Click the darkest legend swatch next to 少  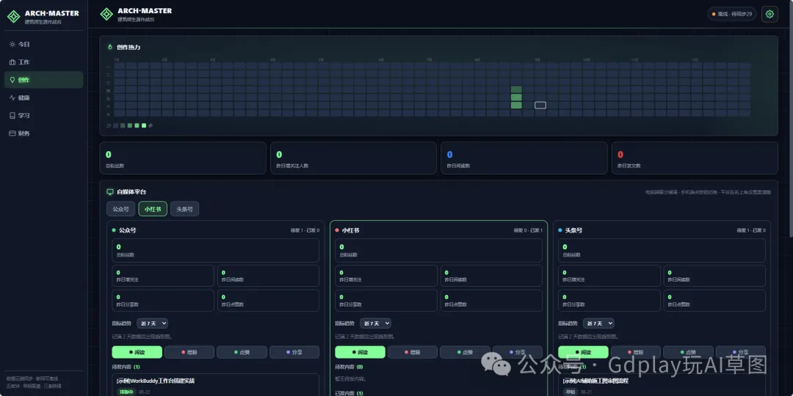pyautogui.click(x=116, y=125)
